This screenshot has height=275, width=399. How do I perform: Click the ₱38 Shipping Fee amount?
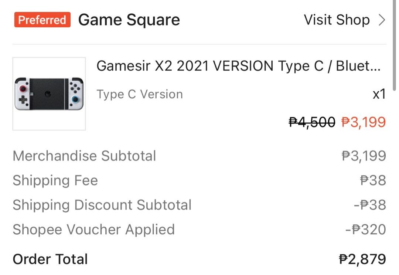(x=373, y=180)
